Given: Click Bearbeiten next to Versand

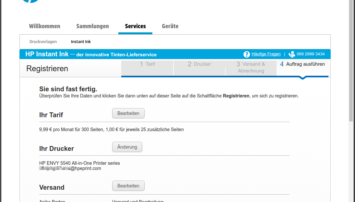Looking at the screenshot, I should pyautogui.click(x=128, y=186).
